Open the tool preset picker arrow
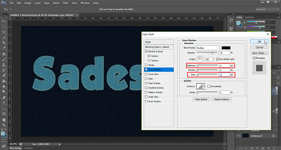The image size is (281, 150). [11, 9]
